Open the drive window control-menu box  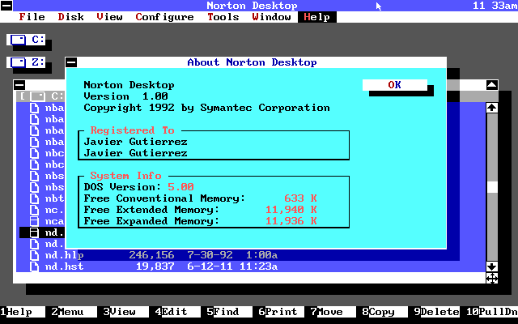click(19, 85)
